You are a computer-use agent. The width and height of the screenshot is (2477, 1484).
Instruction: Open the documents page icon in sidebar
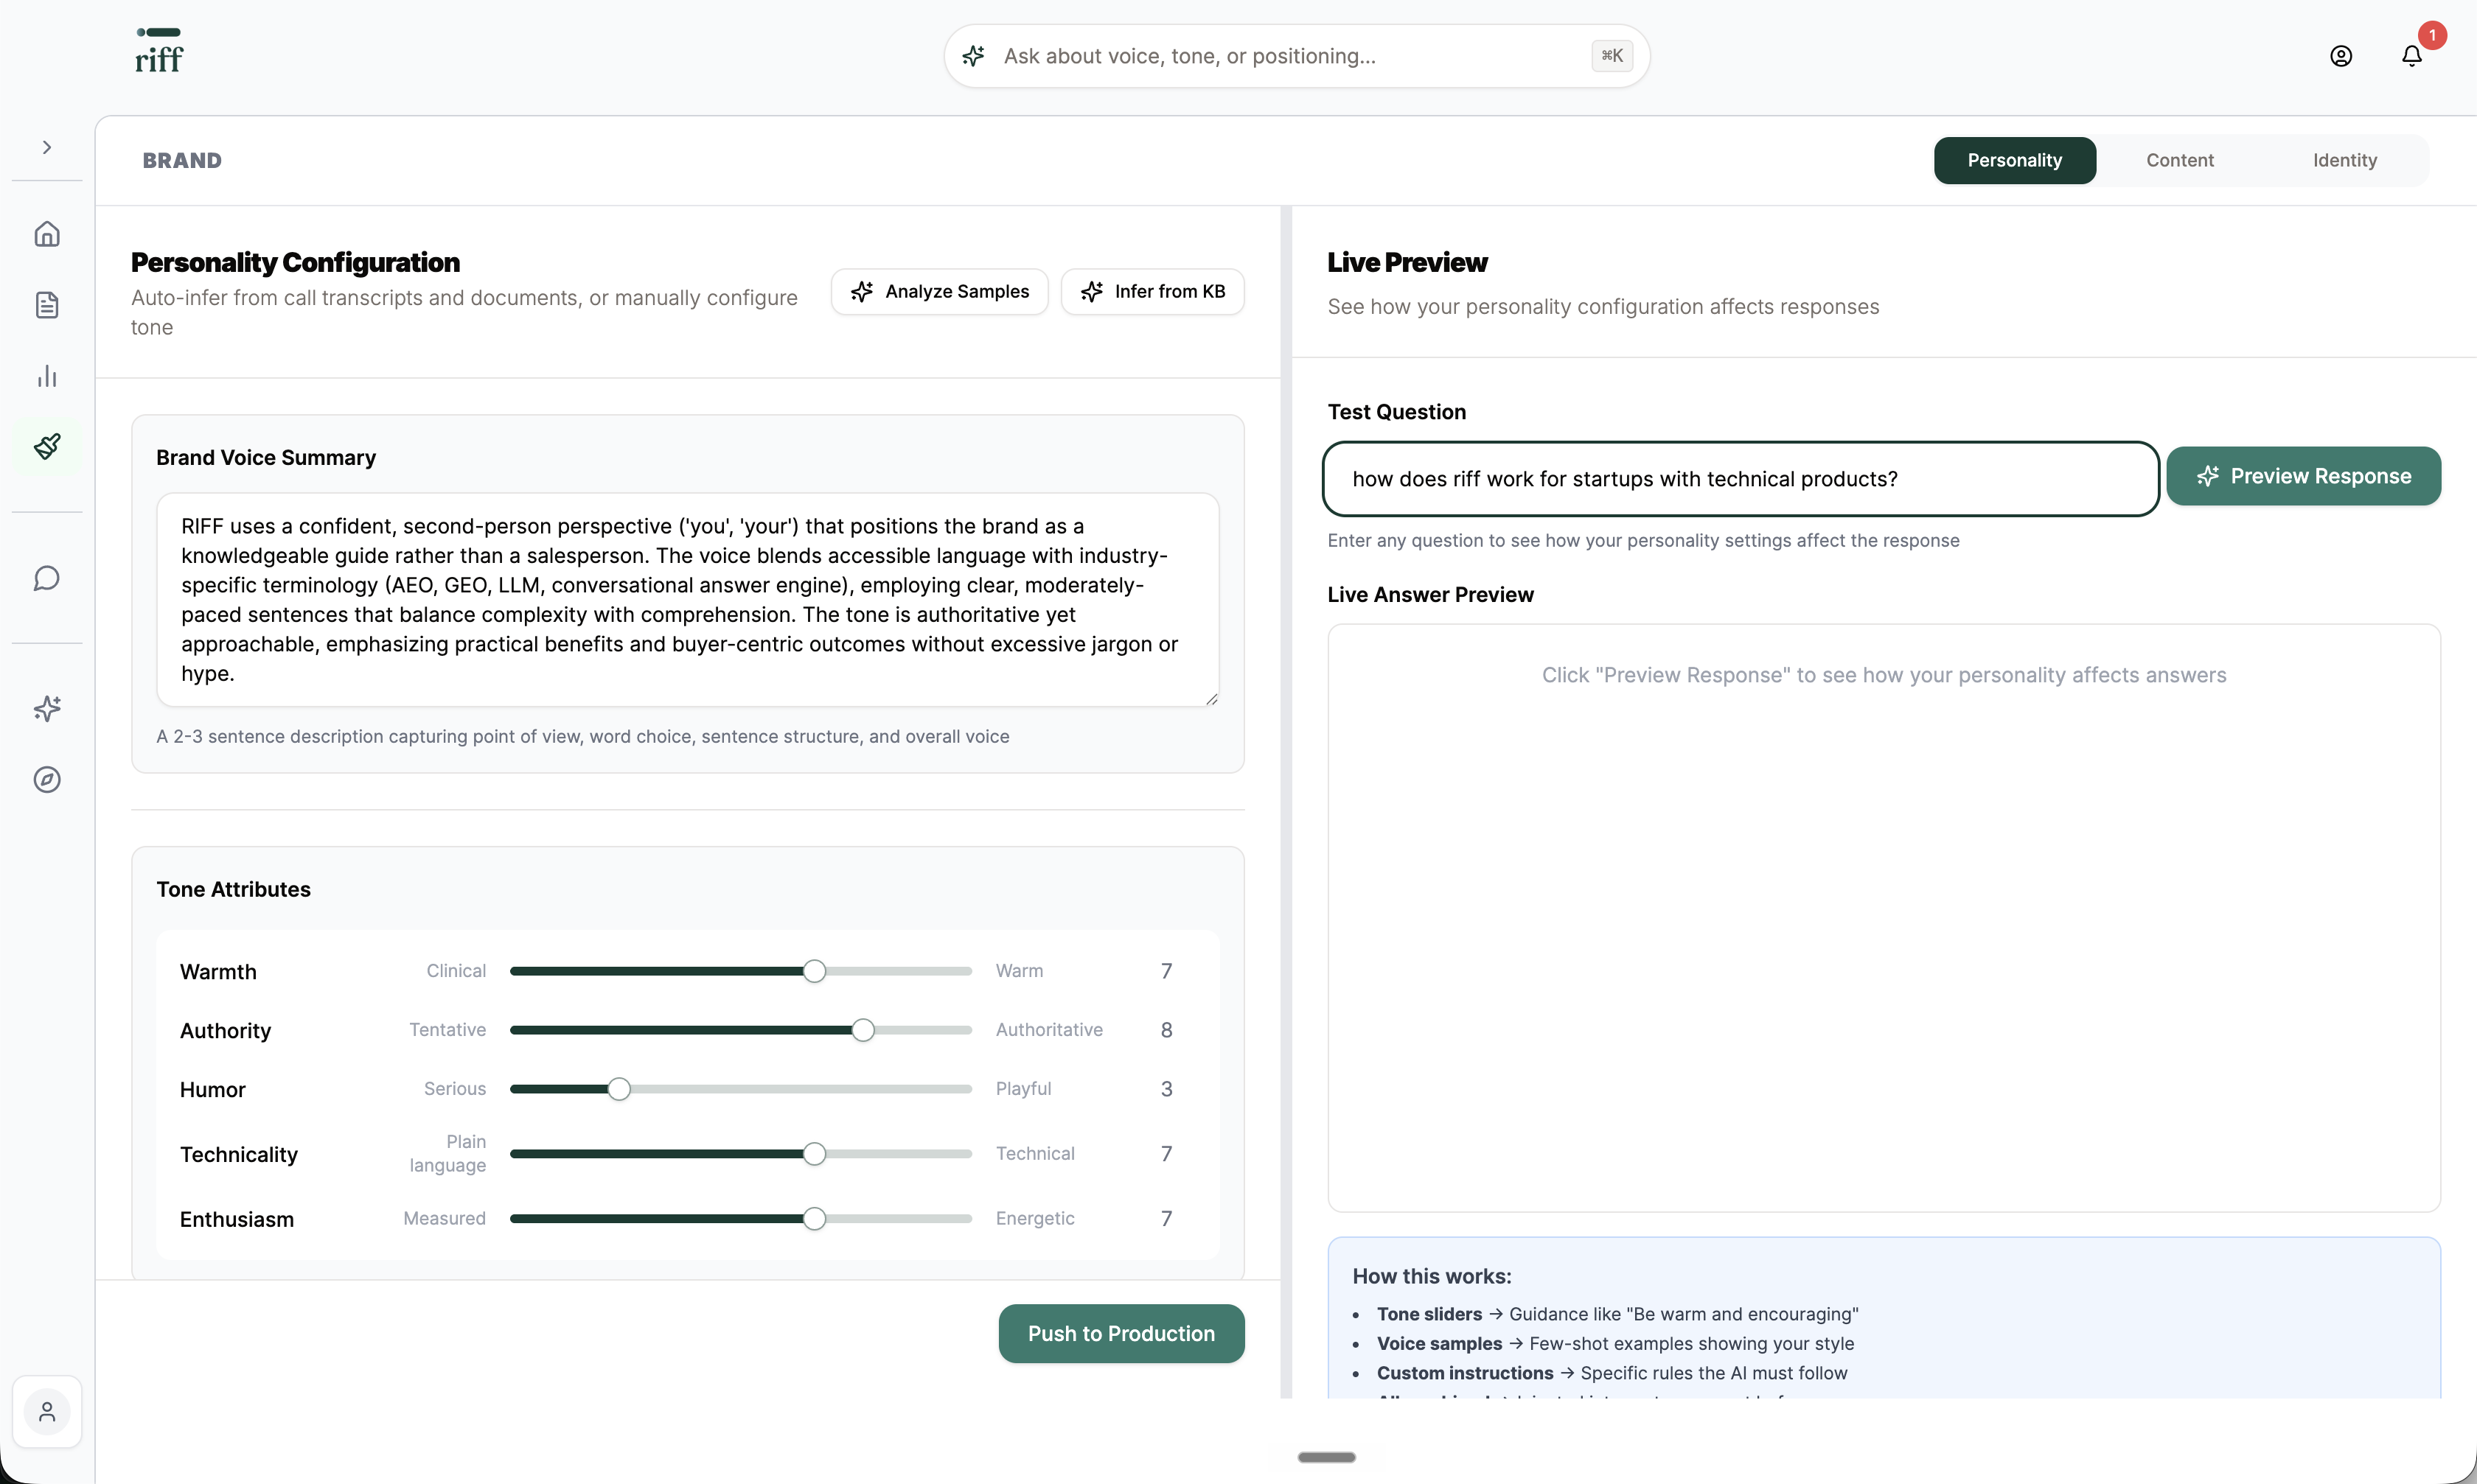[47, 305]
